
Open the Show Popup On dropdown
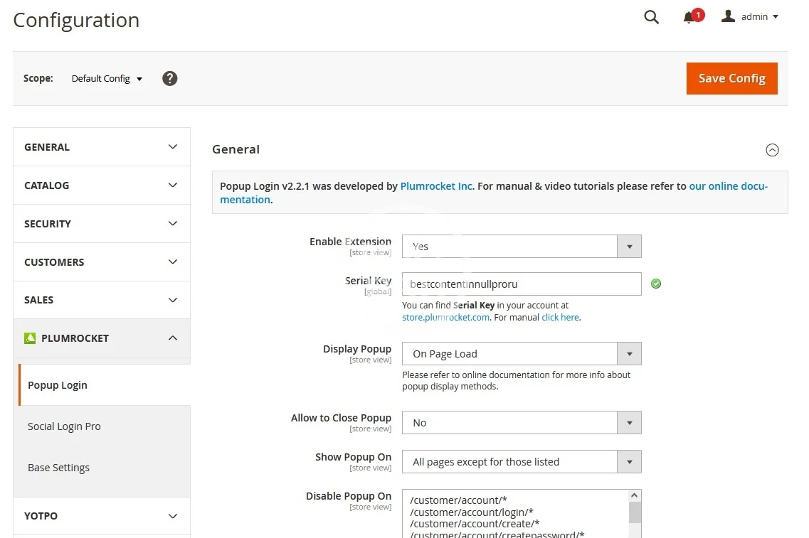(x=522, y=462)
